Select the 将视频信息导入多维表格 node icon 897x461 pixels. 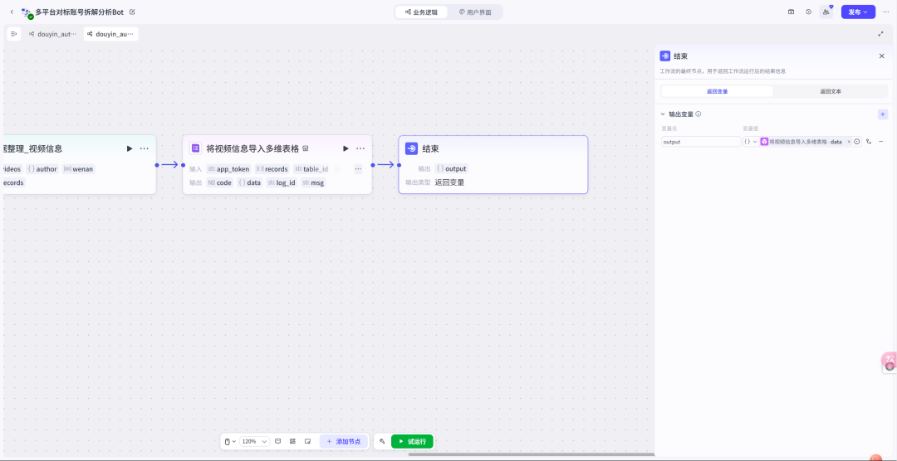[x=196, y=148]
